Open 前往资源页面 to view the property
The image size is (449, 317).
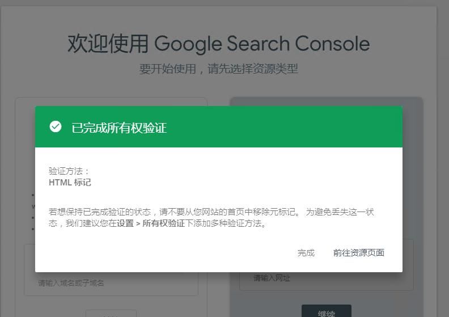(358, 253)
